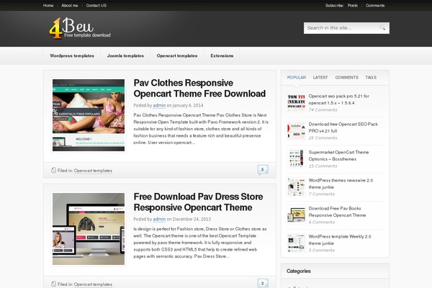
Task: Open Opencart seo pack pro 5.21 popular post
Action: [338, 99]
